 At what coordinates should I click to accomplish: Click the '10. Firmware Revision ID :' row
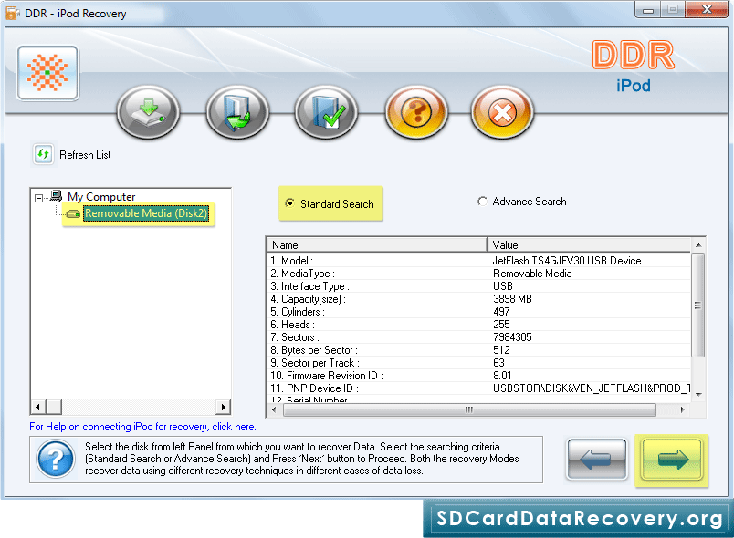pos(478,376)
